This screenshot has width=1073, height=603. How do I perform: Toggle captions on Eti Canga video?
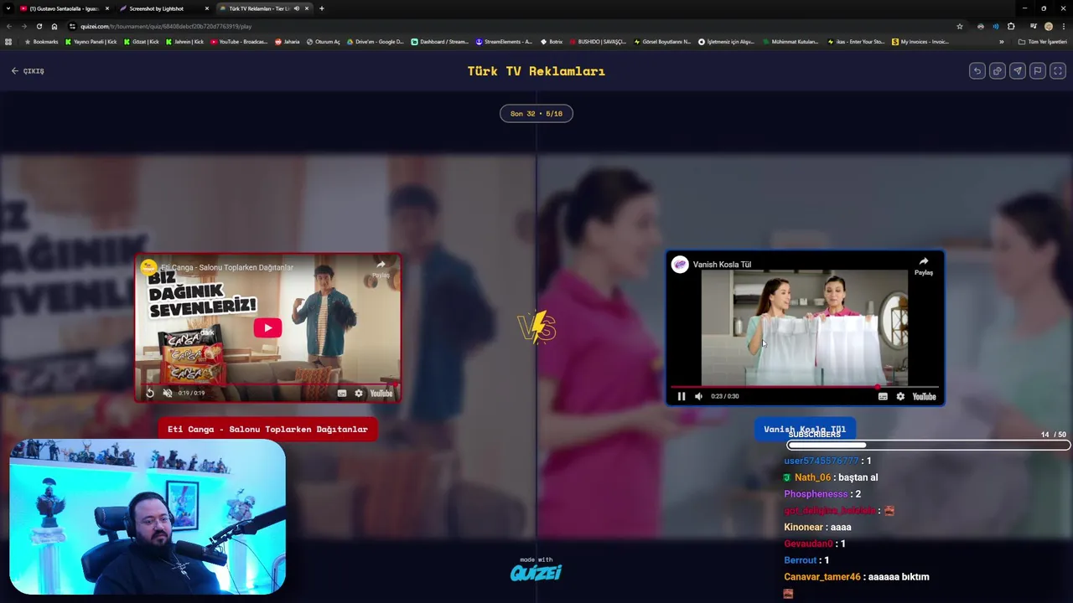tap(342, 393)
